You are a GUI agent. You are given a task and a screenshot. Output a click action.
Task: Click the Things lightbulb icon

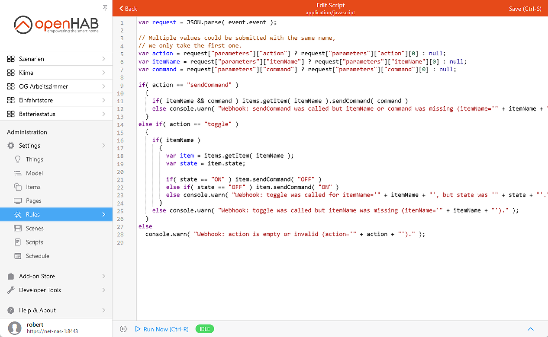[x=18, y=159]
